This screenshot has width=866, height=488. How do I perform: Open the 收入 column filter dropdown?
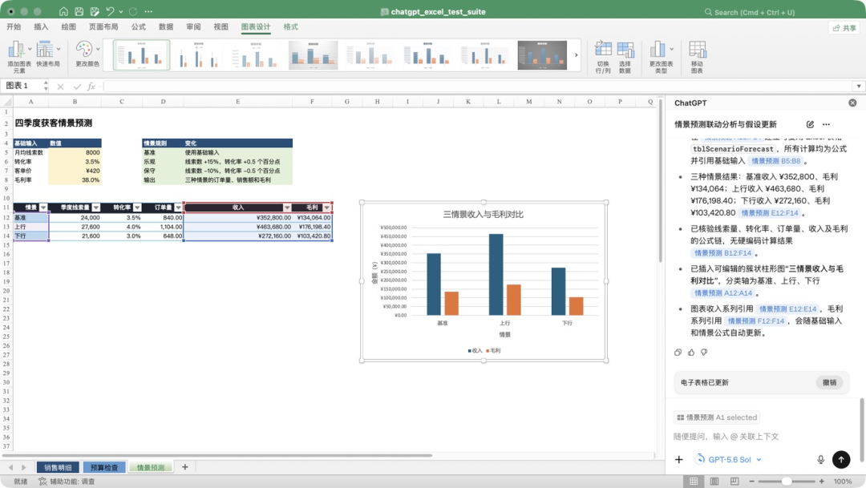[x=287, y=208]
